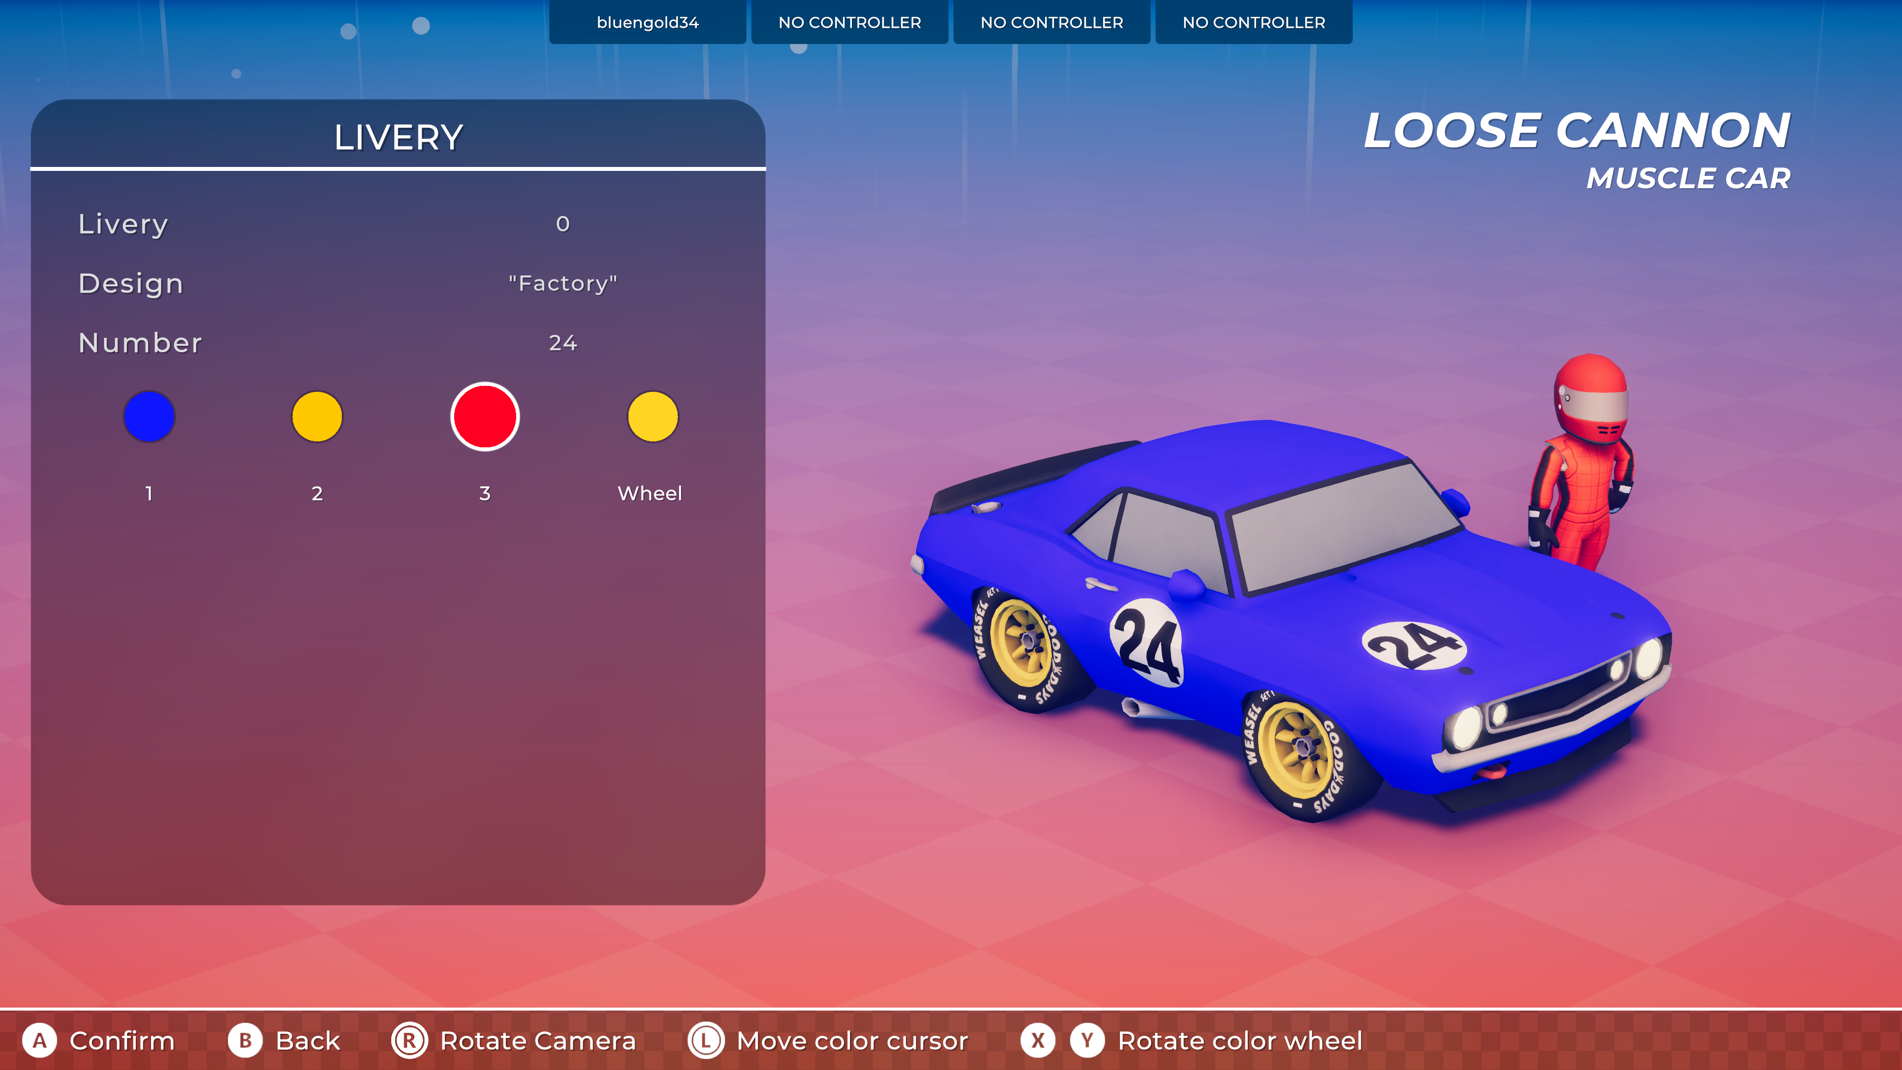Image resolution: width=1902 pixels, height=1070 pixels.
Task: Select the orange color 2 swatch
Action: 317,417
